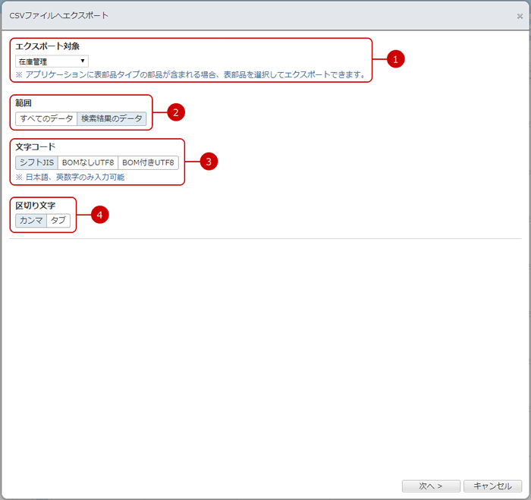Set the delimiter to タブ
Screen dimensions: 531x500
pos(58,220)
